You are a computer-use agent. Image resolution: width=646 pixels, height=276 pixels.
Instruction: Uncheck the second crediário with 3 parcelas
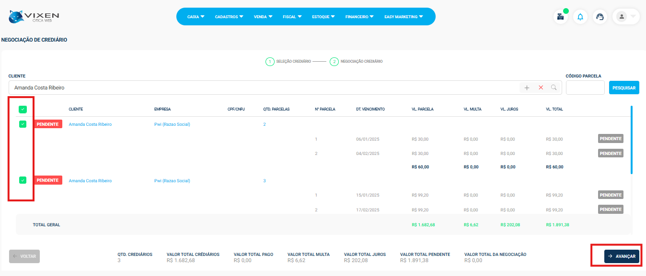(23, 180)
